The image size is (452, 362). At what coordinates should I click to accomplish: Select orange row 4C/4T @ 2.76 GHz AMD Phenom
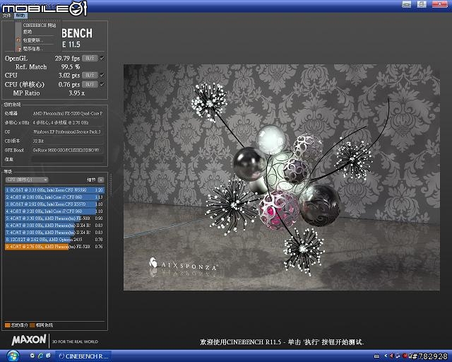pyautogui.click(x=54, y=247)
